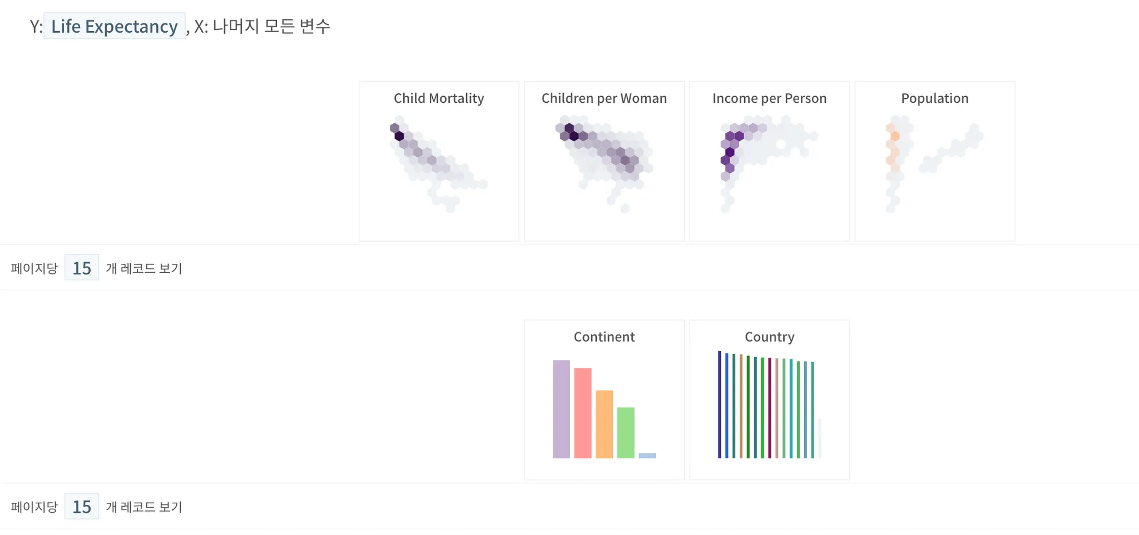
Task: Click the Population chart title
Action: pyautogui.click(x=934, y=98)
